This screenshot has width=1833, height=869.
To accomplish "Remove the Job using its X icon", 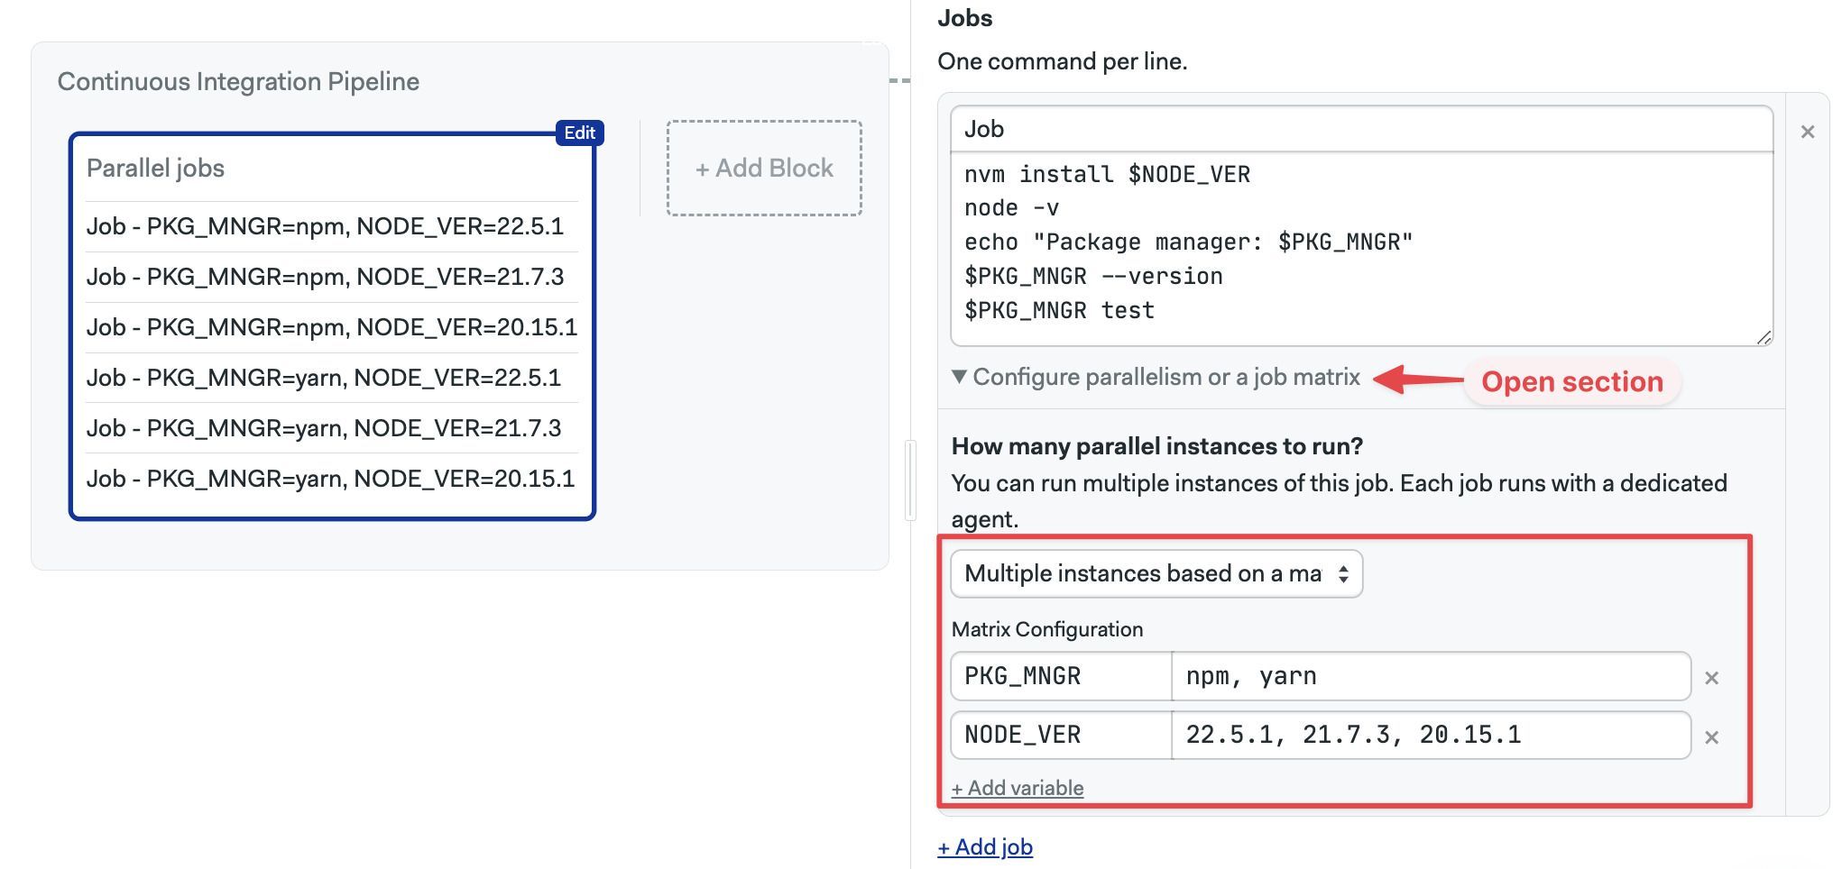I will coord(1807,133).
